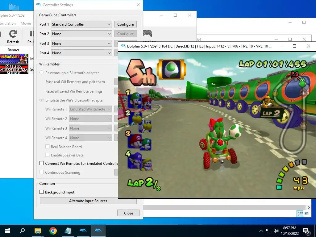This screenshot has width=316, height=237.
Task: Click the Banner column header
Action: click(x=14, y=50)
